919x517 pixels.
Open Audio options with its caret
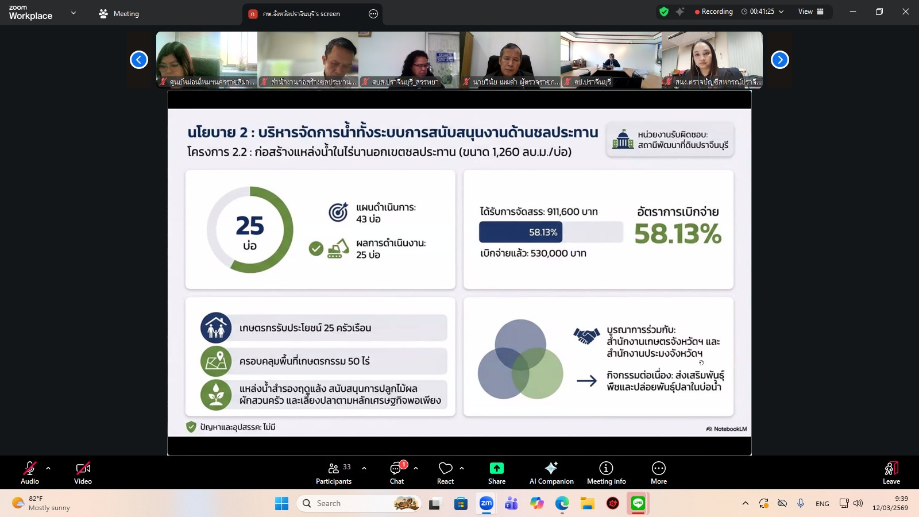47,468
